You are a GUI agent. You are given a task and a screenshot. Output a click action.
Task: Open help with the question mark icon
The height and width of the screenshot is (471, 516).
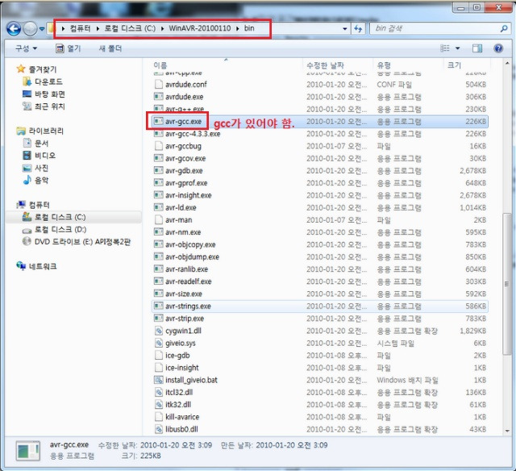pos(498,48)
